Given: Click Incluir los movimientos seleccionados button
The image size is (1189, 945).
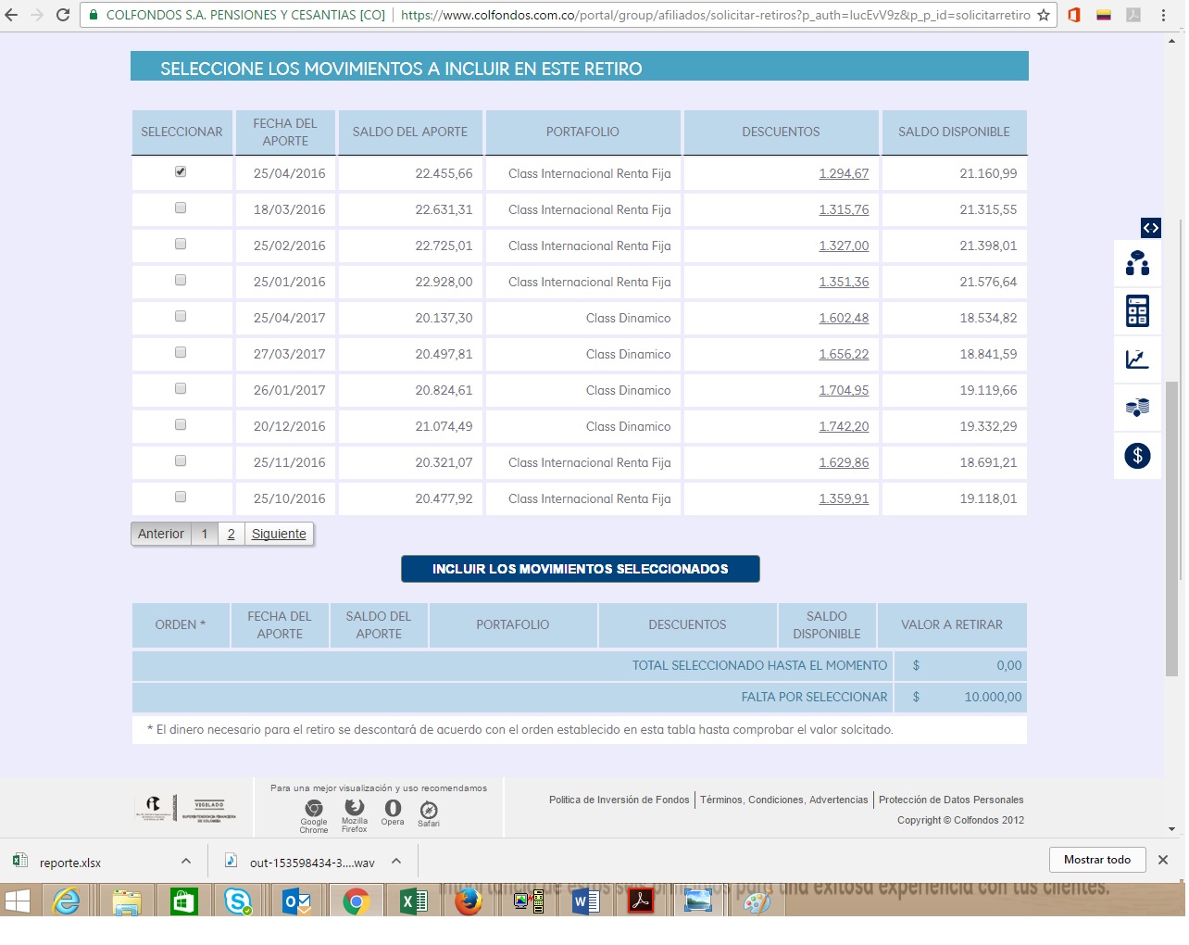Looking at the screenshot, I should tap(580, 569).
